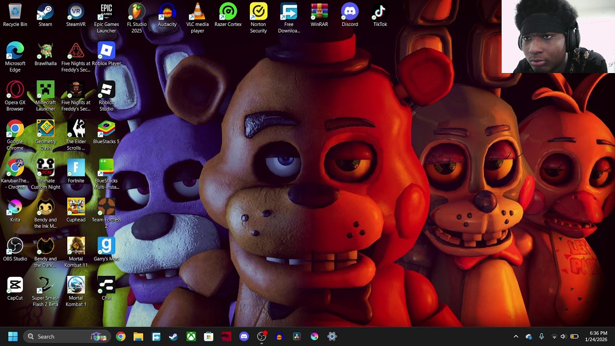Image resolution: width=615 pixels, height=346 pixels.
Task: Launch the Geometry Dash shortcut
Action: pos(45,136)
